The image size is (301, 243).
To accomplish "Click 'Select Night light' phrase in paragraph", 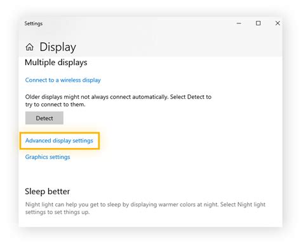I will 243,204.
